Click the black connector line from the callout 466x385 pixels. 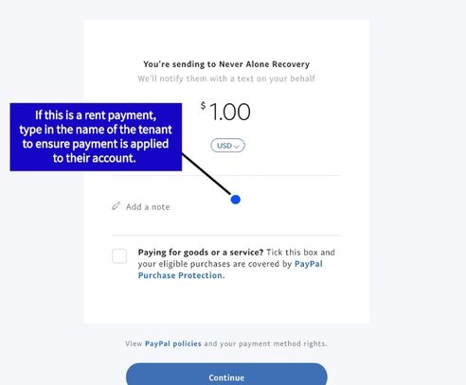[206, 173]
